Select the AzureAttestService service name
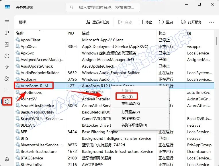This screenshot has width=219, height=166. point(37,106)
